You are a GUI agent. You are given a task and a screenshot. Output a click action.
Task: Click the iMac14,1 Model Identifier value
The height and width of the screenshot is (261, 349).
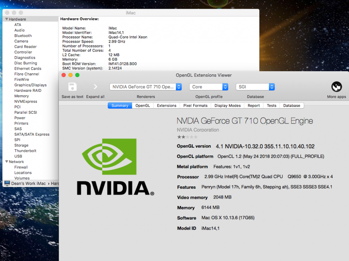[116, 32]
